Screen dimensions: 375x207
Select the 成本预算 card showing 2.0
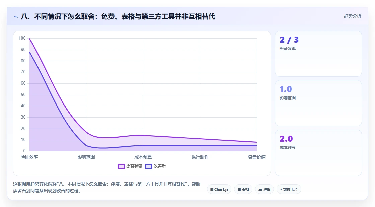click(x=318, y=153)
